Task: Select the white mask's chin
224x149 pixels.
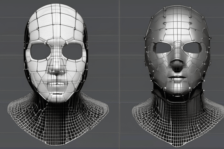Action: 57,96
